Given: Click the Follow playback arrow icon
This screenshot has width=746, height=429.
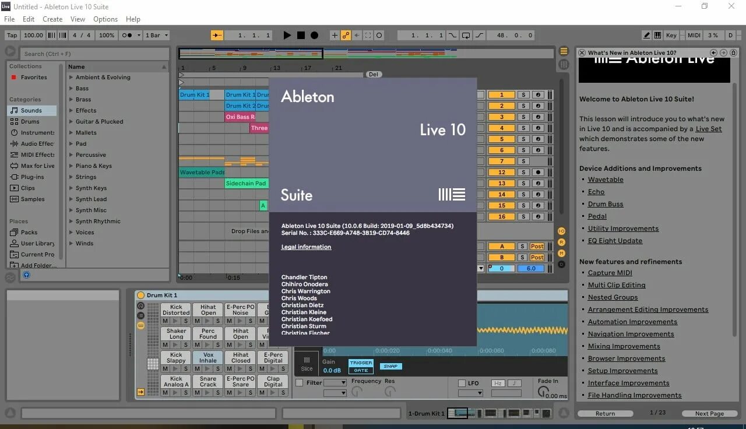Looking at the screenshot, I should pyautogui.click(x=217, y=35).
